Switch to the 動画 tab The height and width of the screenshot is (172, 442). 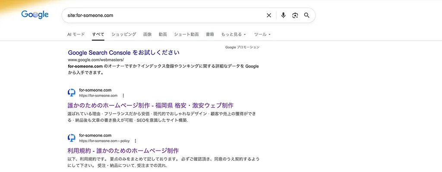click(163, 34)
